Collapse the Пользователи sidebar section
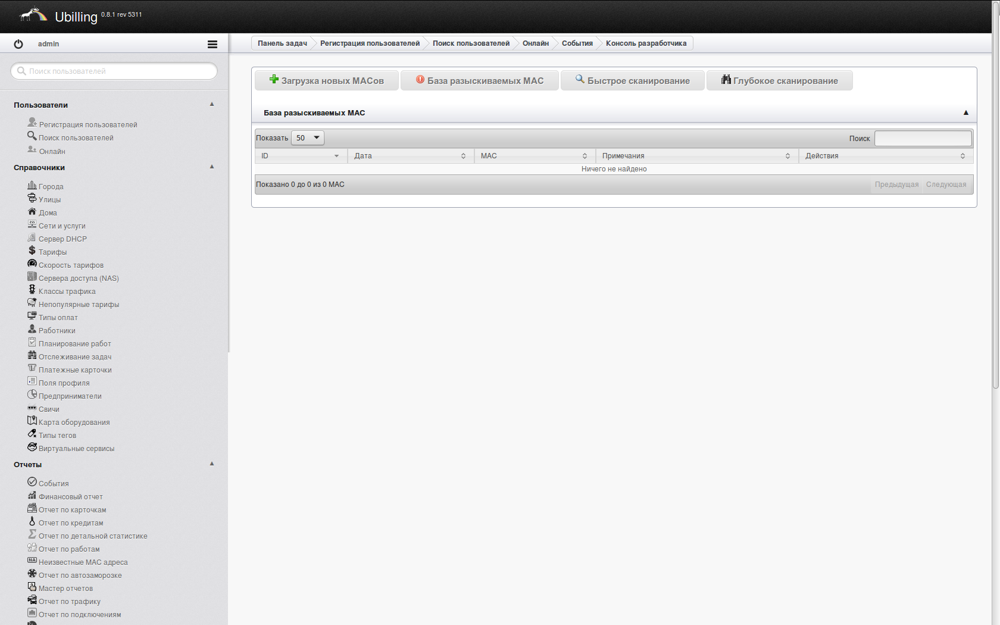1000x625 pixels. 212,104
